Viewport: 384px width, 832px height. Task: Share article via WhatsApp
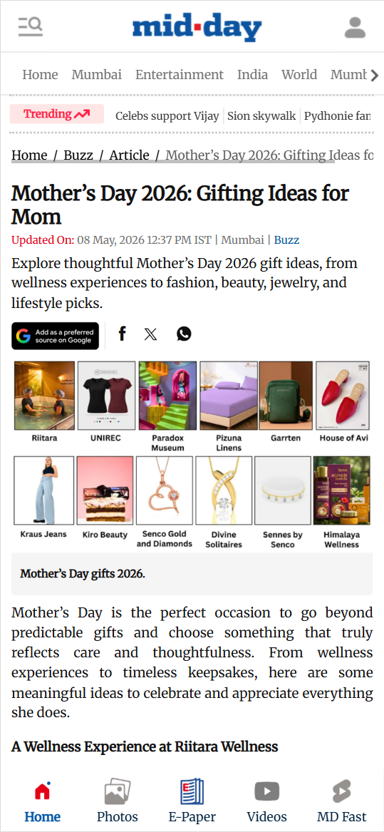click(184, 334)
